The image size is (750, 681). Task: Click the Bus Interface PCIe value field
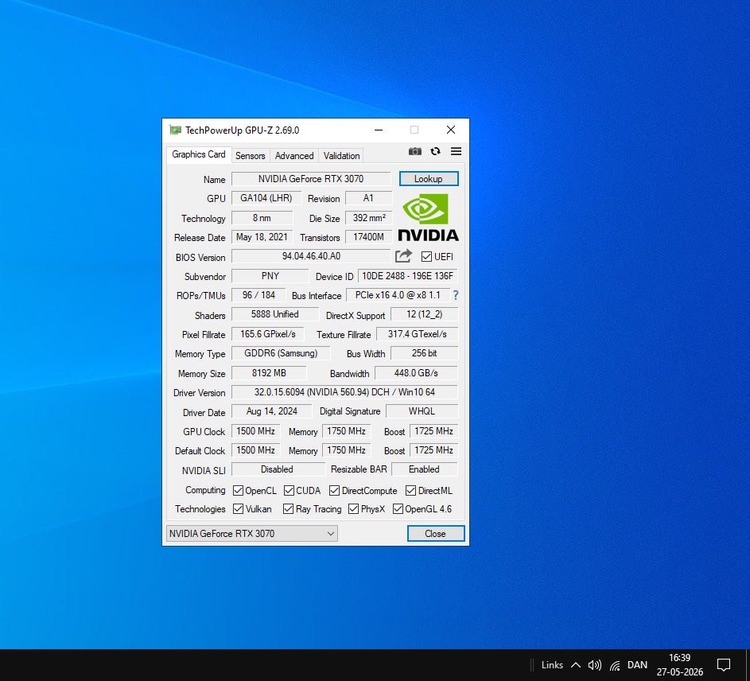pyautogui.click(x=398, y=295)
